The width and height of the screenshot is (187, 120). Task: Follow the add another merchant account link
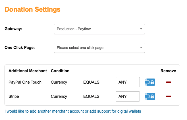tap(73, 111)
